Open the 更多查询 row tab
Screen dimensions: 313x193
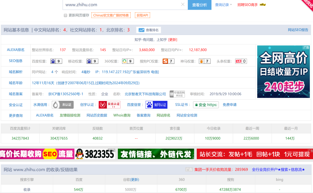pos(16,116)
